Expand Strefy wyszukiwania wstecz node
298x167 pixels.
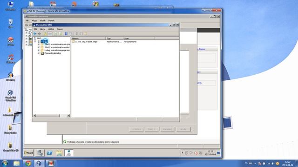tap(39, 47)
